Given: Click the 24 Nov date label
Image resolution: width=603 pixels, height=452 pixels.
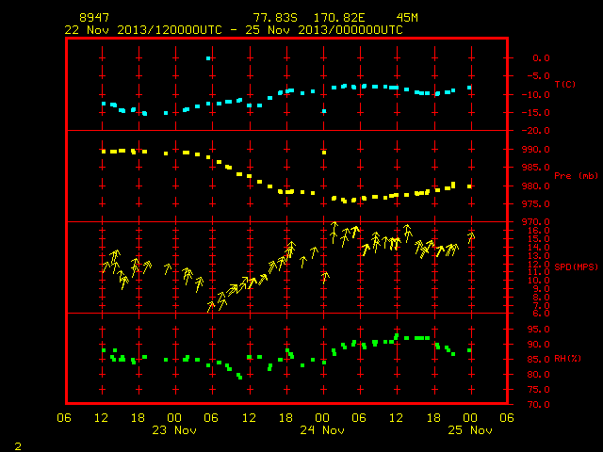Looking at the screenshot, I should click(x=322, y=430).
